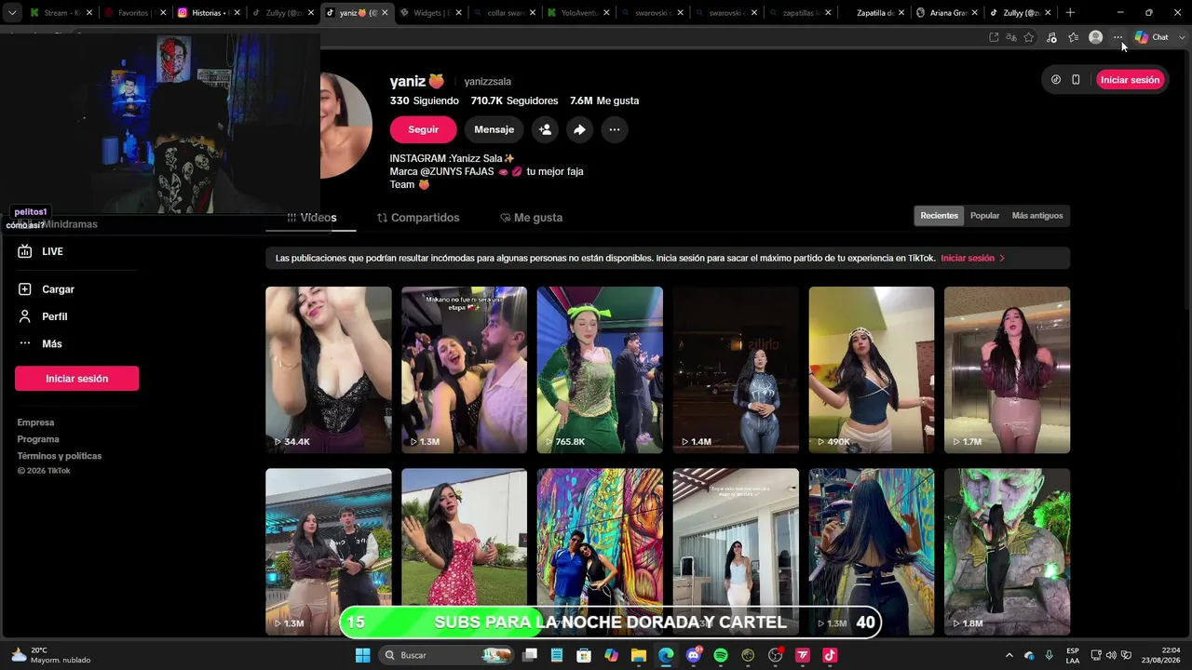Open the ESP LAA language switcher
This screenshot has height=670, width=1192.
(x=1073, y=655)
